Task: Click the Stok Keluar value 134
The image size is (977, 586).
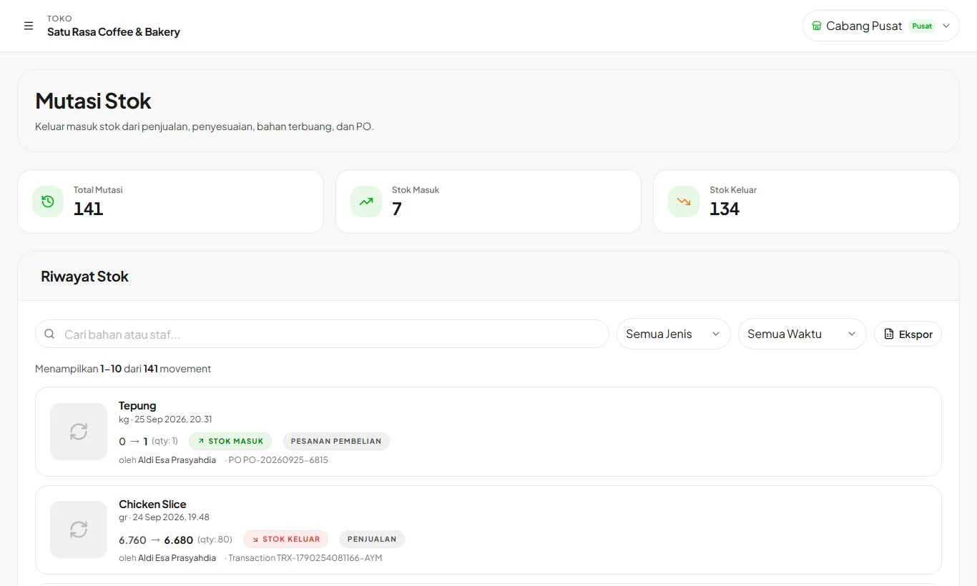Action: (x=725, y=209)
